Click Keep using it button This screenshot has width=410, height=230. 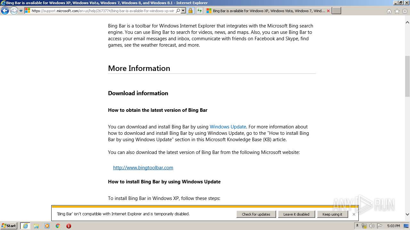332,214
